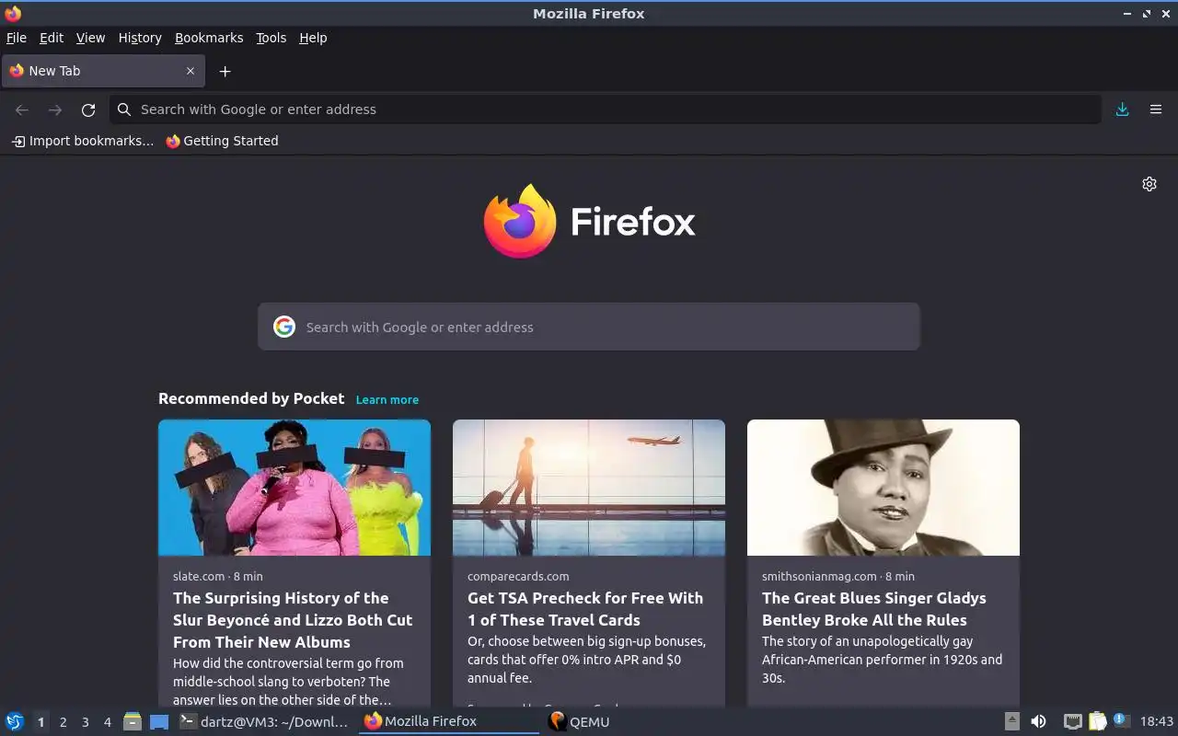Image resolution: width=1178 pixels, height=736 pixels.
Task: Open the Beyoncé and Lizzo article thumbnail
Action: click(294, 488)
